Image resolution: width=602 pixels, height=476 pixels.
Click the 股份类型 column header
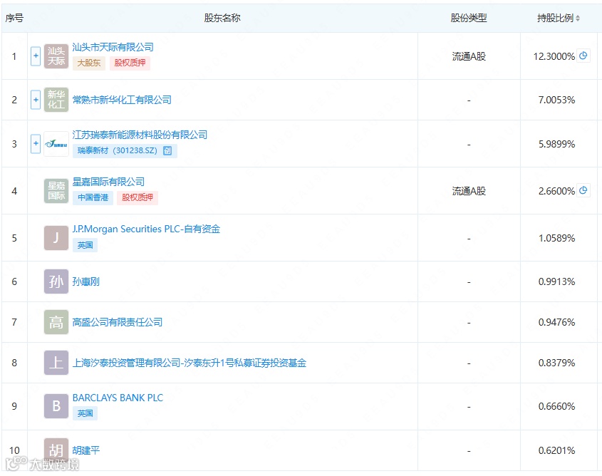pos(469,18)
